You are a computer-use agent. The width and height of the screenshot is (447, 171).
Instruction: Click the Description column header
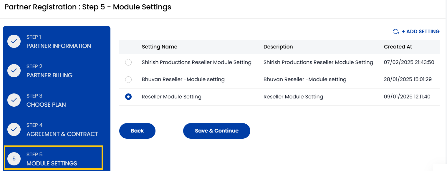click(x=278, y=47)
